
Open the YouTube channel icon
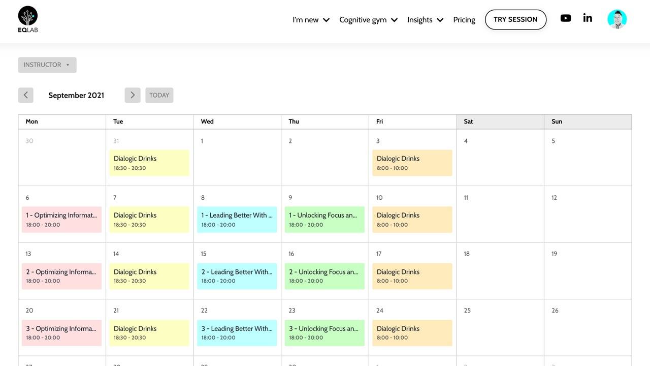tap(565, 18)
